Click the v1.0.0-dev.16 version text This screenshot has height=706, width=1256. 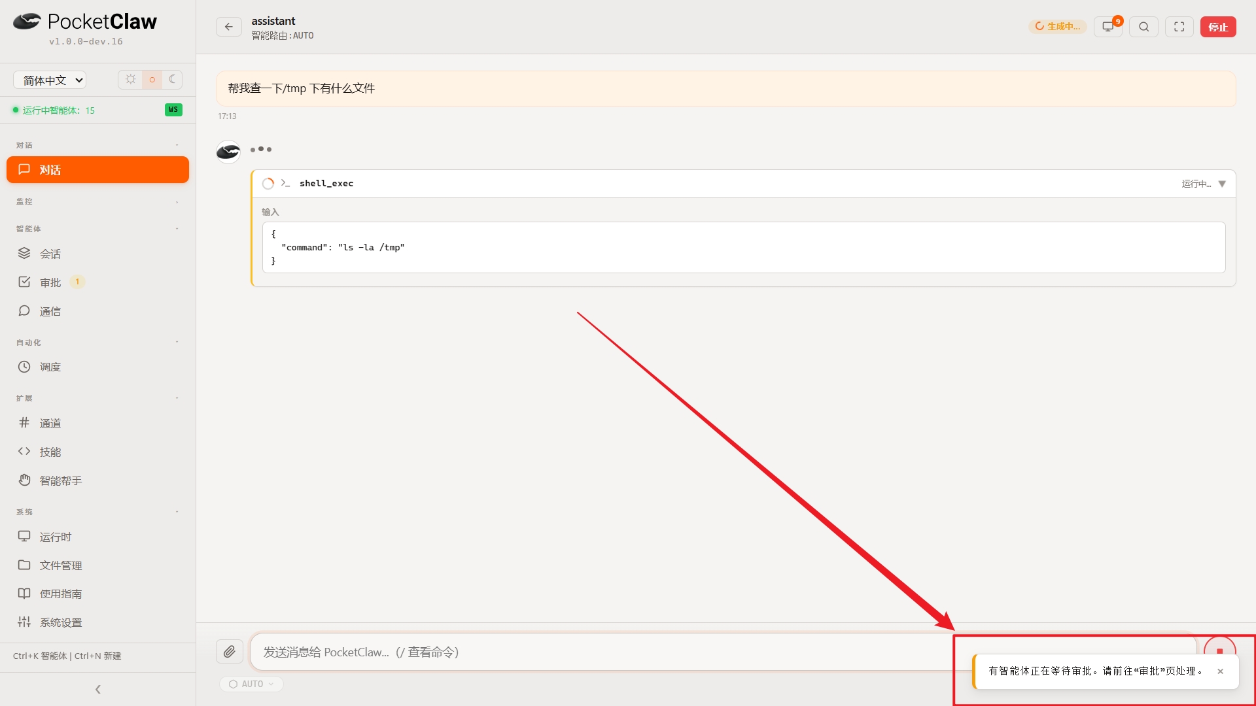[x=86, y=41]
